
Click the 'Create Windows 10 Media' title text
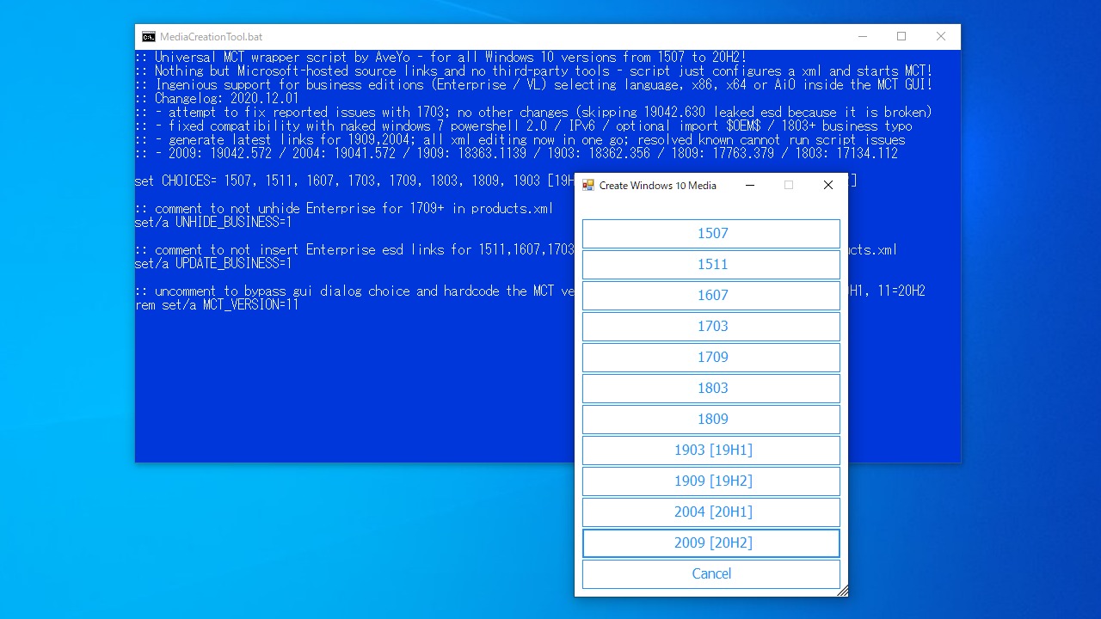pos(658,185)
